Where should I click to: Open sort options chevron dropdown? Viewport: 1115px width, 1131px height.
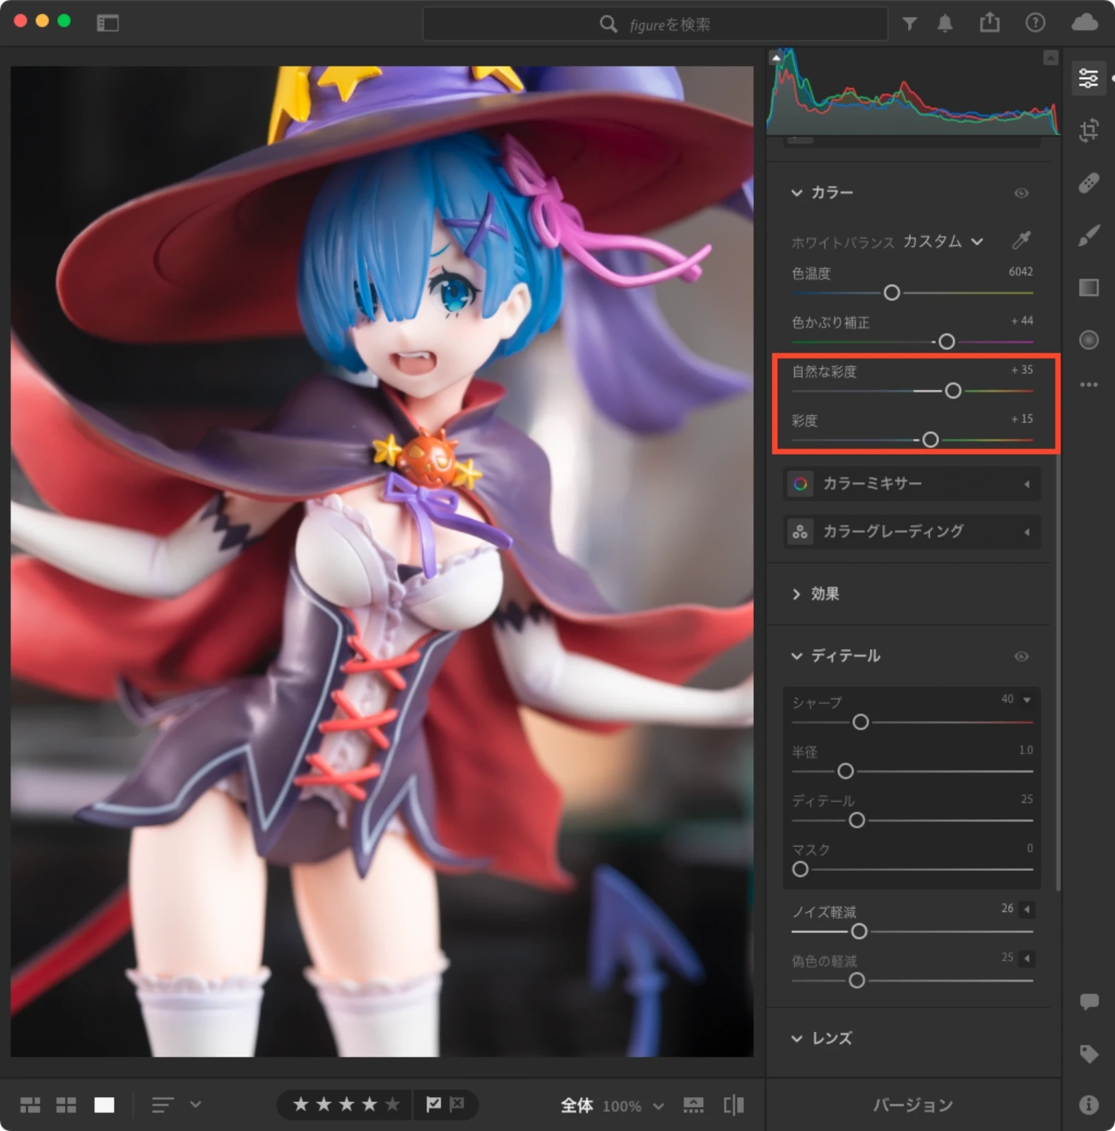[x=196, y=1104]
